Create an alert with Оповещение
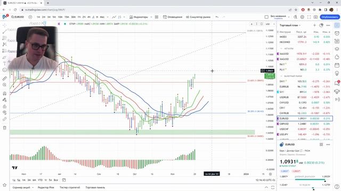The image size is (341, 191). 173,17
